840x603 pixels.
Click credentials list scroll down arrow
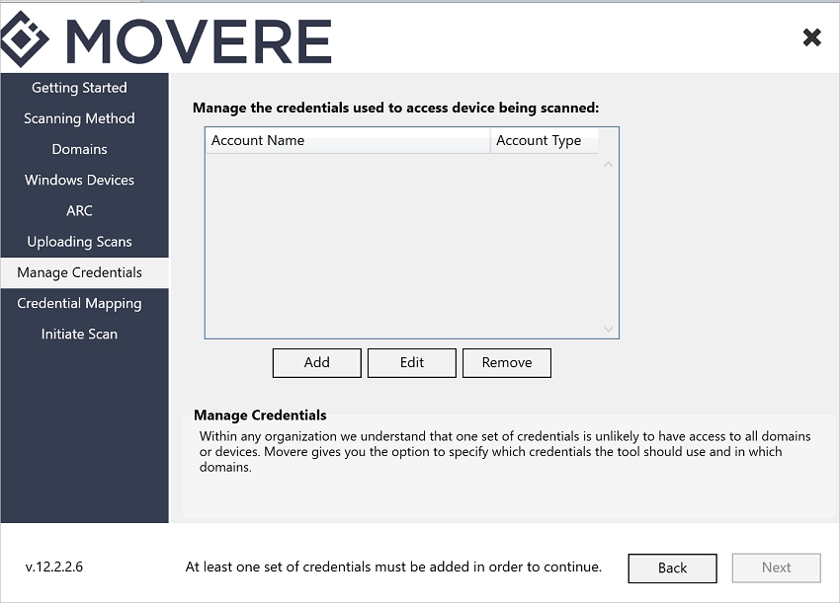608,329
